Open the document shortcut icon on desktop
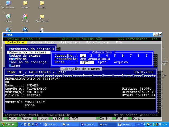The image size is (169, 127). (x=42, y=30)
